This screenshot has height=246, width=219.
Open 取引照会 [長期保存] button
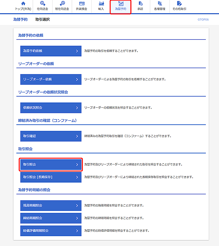51,177
